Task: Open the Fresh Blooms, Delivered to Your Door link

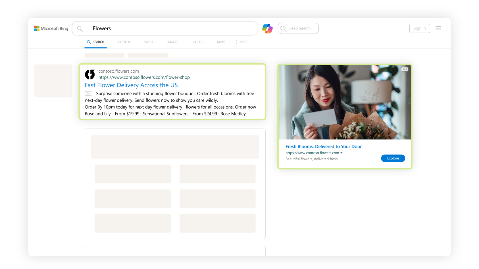Action: 324,146
